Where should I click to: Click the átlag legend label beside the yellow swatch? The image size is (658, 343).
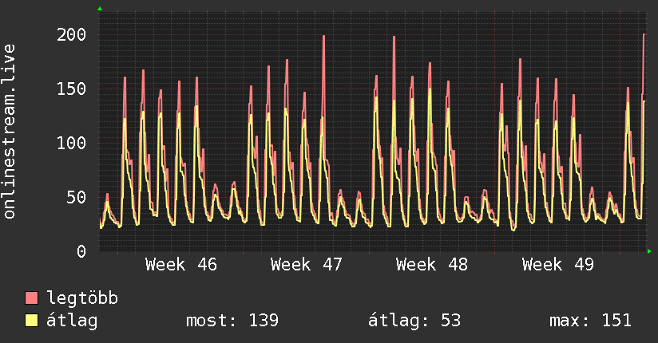coord(72,321)
